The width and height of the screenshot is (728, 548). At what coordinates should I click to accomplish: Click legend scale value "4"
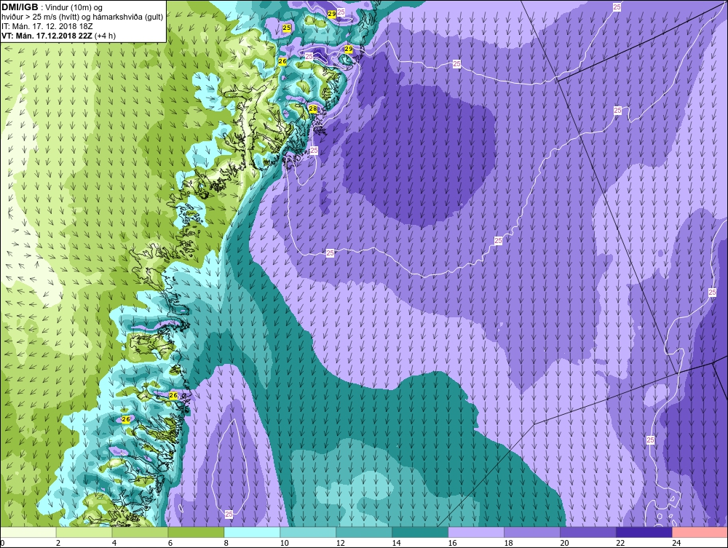click(x=114, y=543)
